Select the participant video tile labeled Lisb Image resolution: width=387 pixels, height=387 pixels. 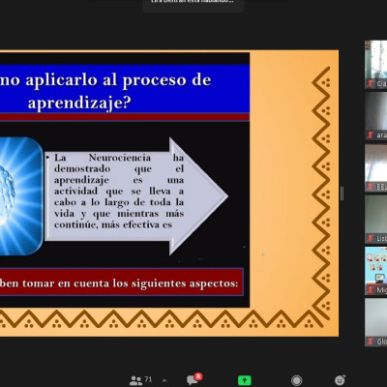pos(376,220)
